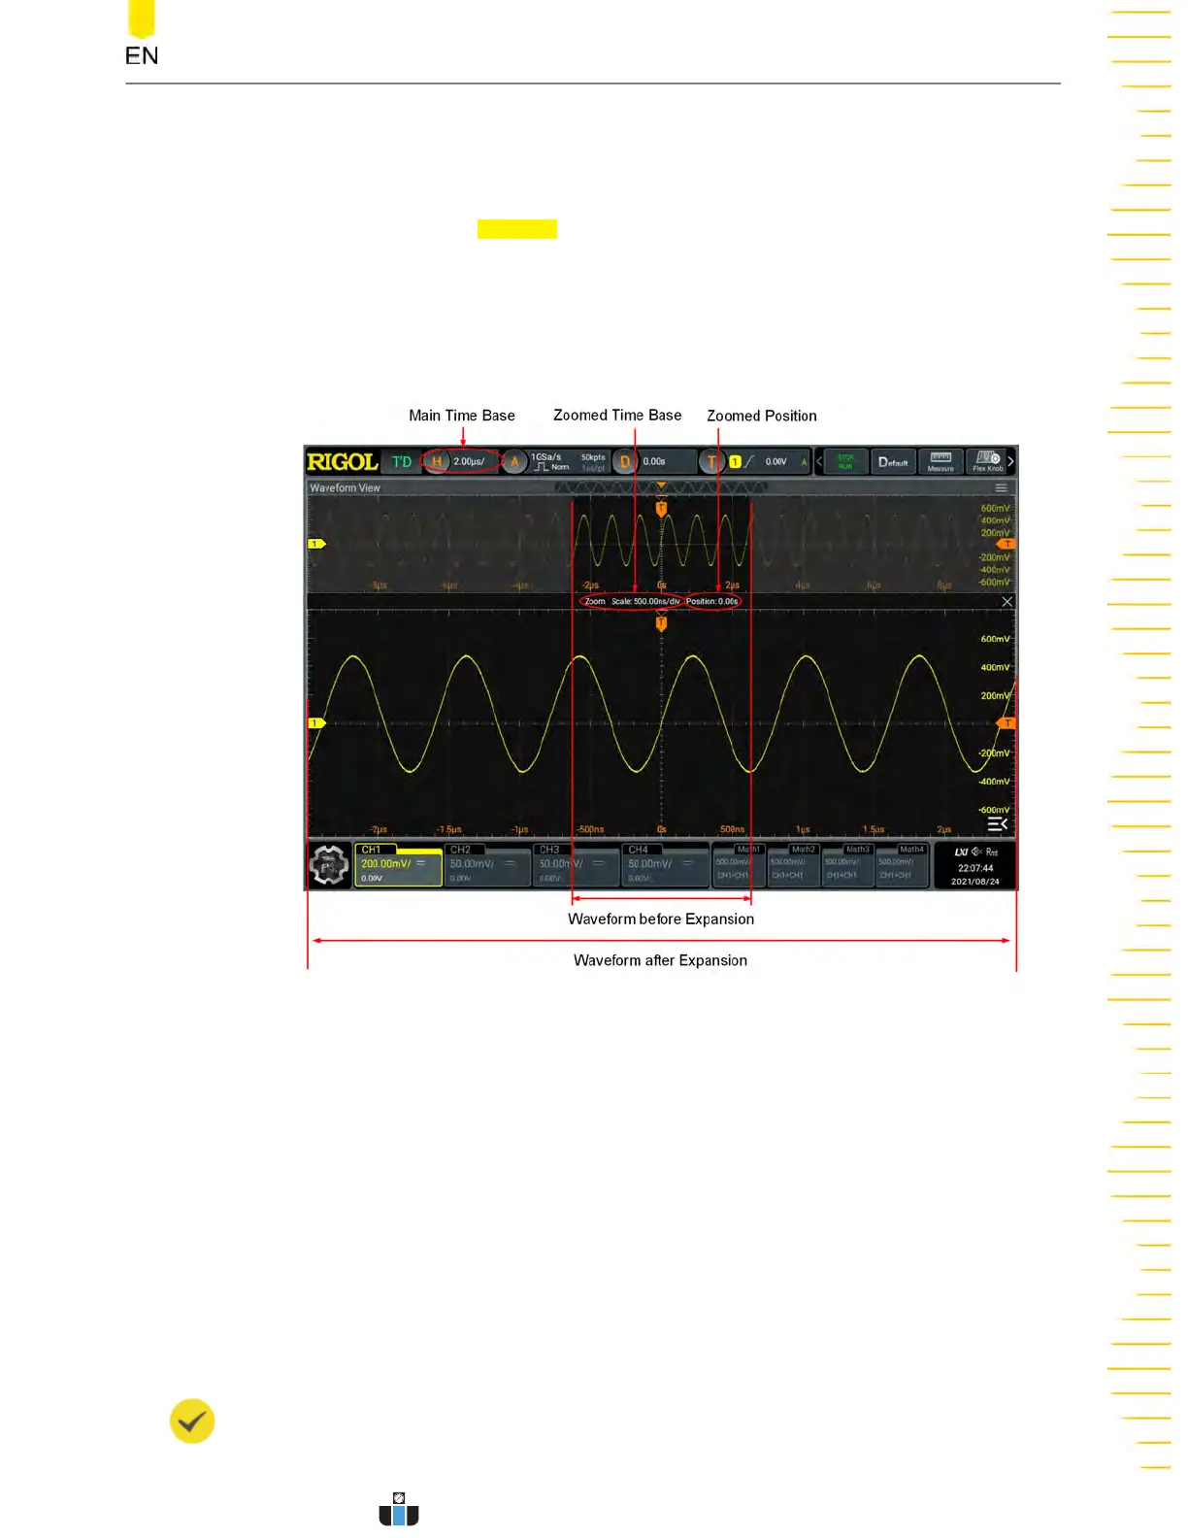Tap the rising edge trigger slope icon

748,462
